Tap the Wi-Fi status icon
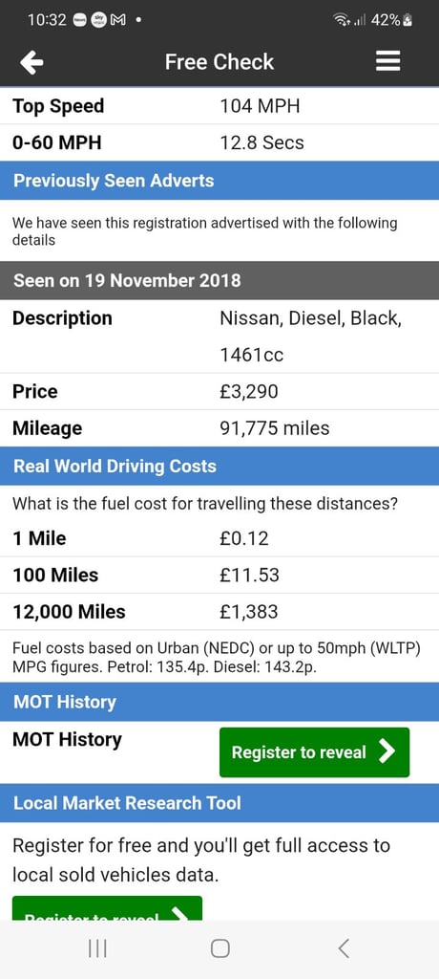This screenshot has height=979, width=439. [x=343, y=20]
